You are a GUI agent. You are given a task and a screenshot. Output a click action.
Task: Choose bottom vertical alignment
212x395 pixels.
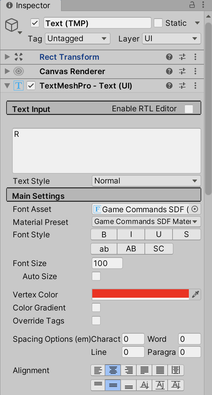(129, 385)
